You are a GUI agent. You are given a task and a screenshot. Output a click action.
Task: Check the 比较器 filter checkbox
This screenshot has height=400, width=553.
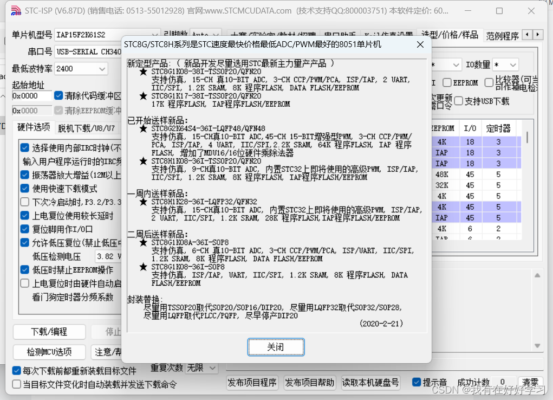pos(489,82)
